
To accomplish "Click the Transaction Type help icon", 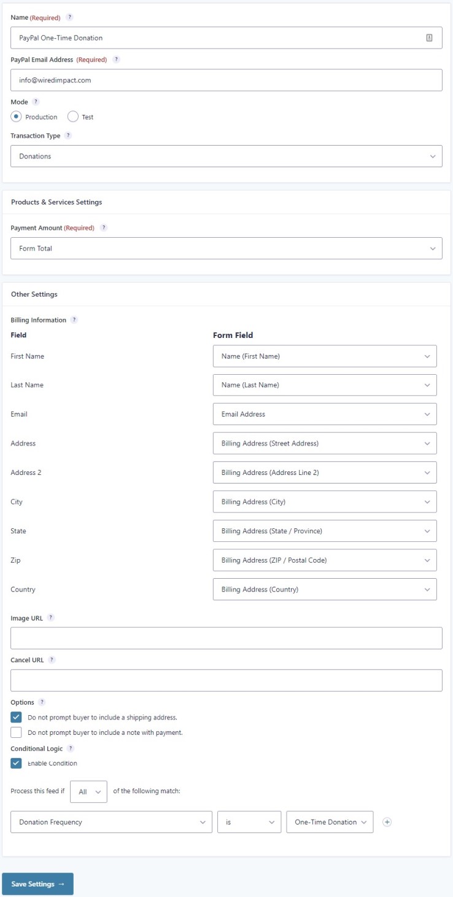I will click(x=68, y=136).
